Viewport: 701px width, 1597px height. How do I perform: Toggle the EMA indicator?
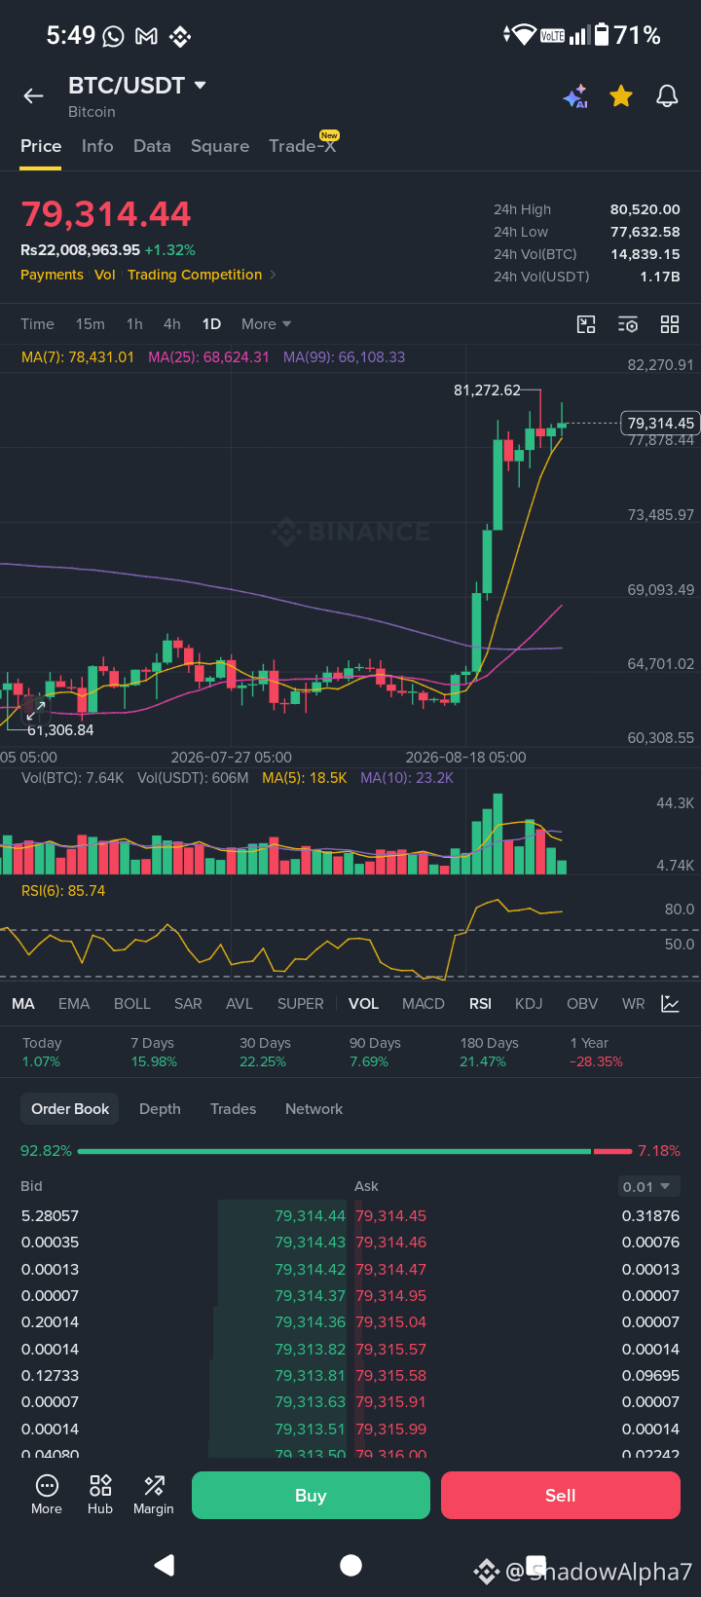[74, 1004]
